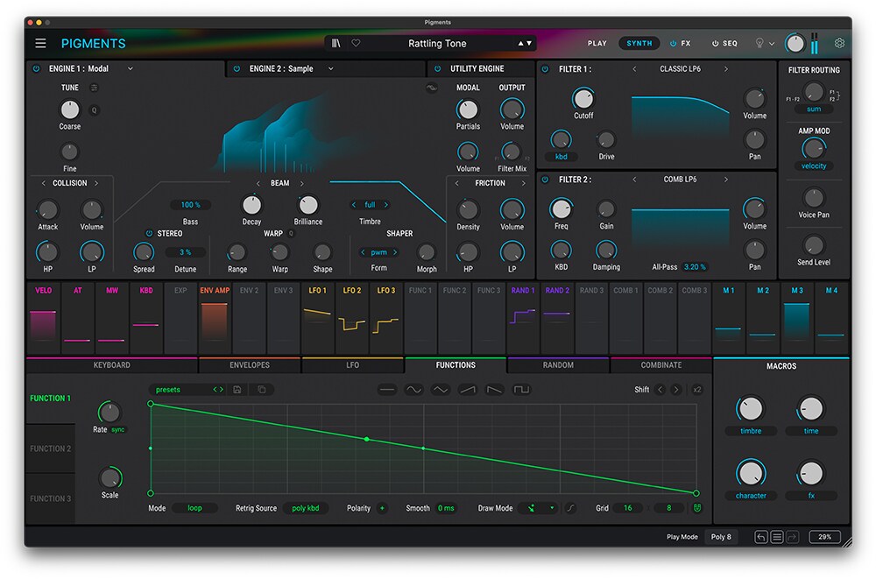Image resolution: width=876 pixels, height=579 pixels.
Task: Save the function preset with floppy icon
Action: [x=237, y=390]
